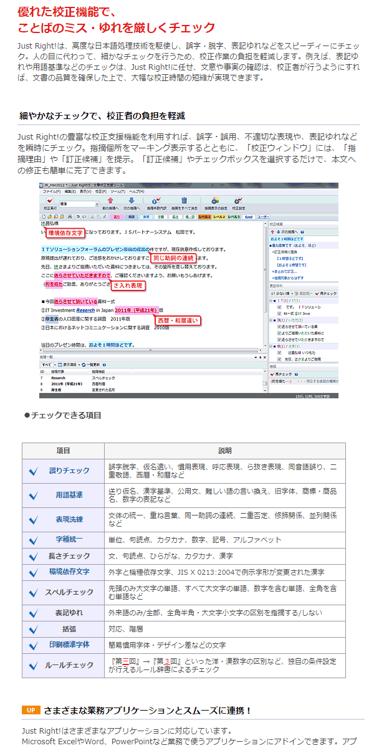Screen dimensions: 374x748
Task: Collapse the ＩＴ(1) / IT(1) group
Action: pos(271,300)
